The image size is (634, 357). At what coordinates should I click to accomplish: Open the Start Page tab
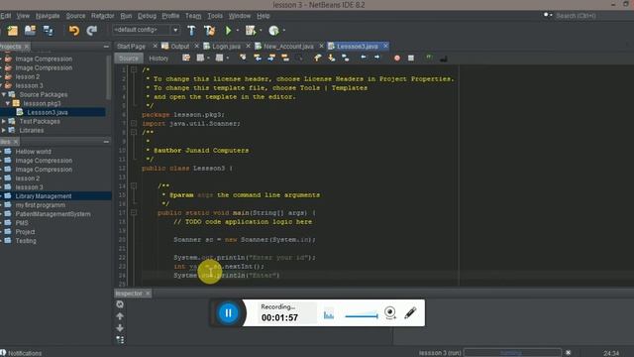click(131, 47)
